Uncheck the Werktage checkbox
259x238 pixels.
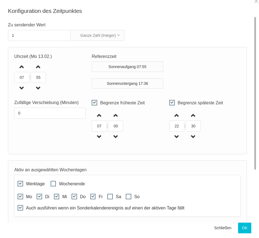(x=20, y=184)
